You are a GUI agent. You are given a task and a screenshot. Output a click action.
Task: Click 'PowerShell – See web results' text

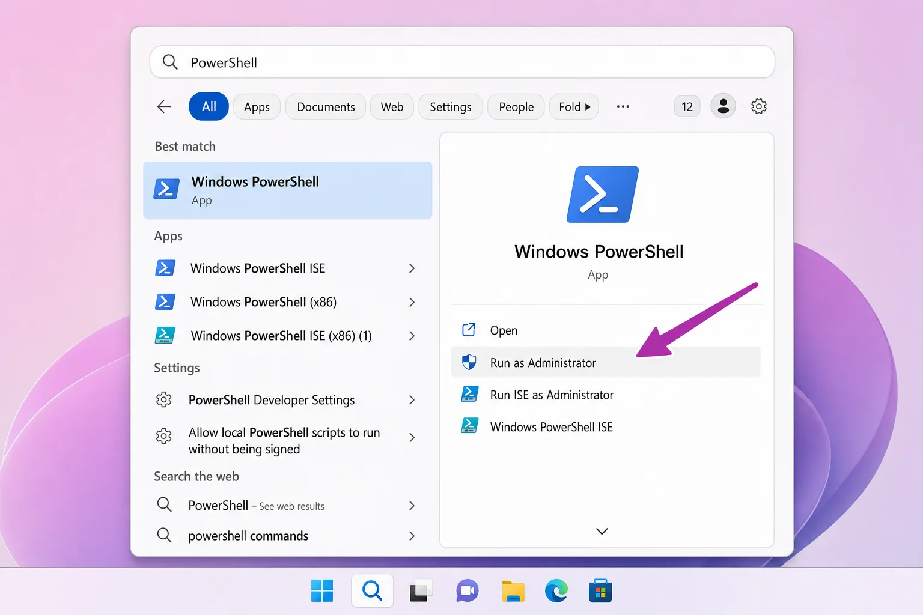pyautogui.click(x=257, y=506)
